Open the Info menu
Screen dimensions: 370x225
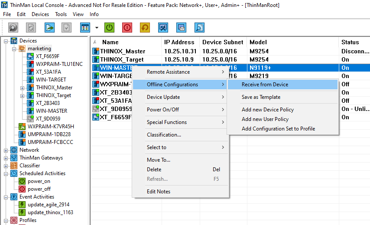pos(94,14)
